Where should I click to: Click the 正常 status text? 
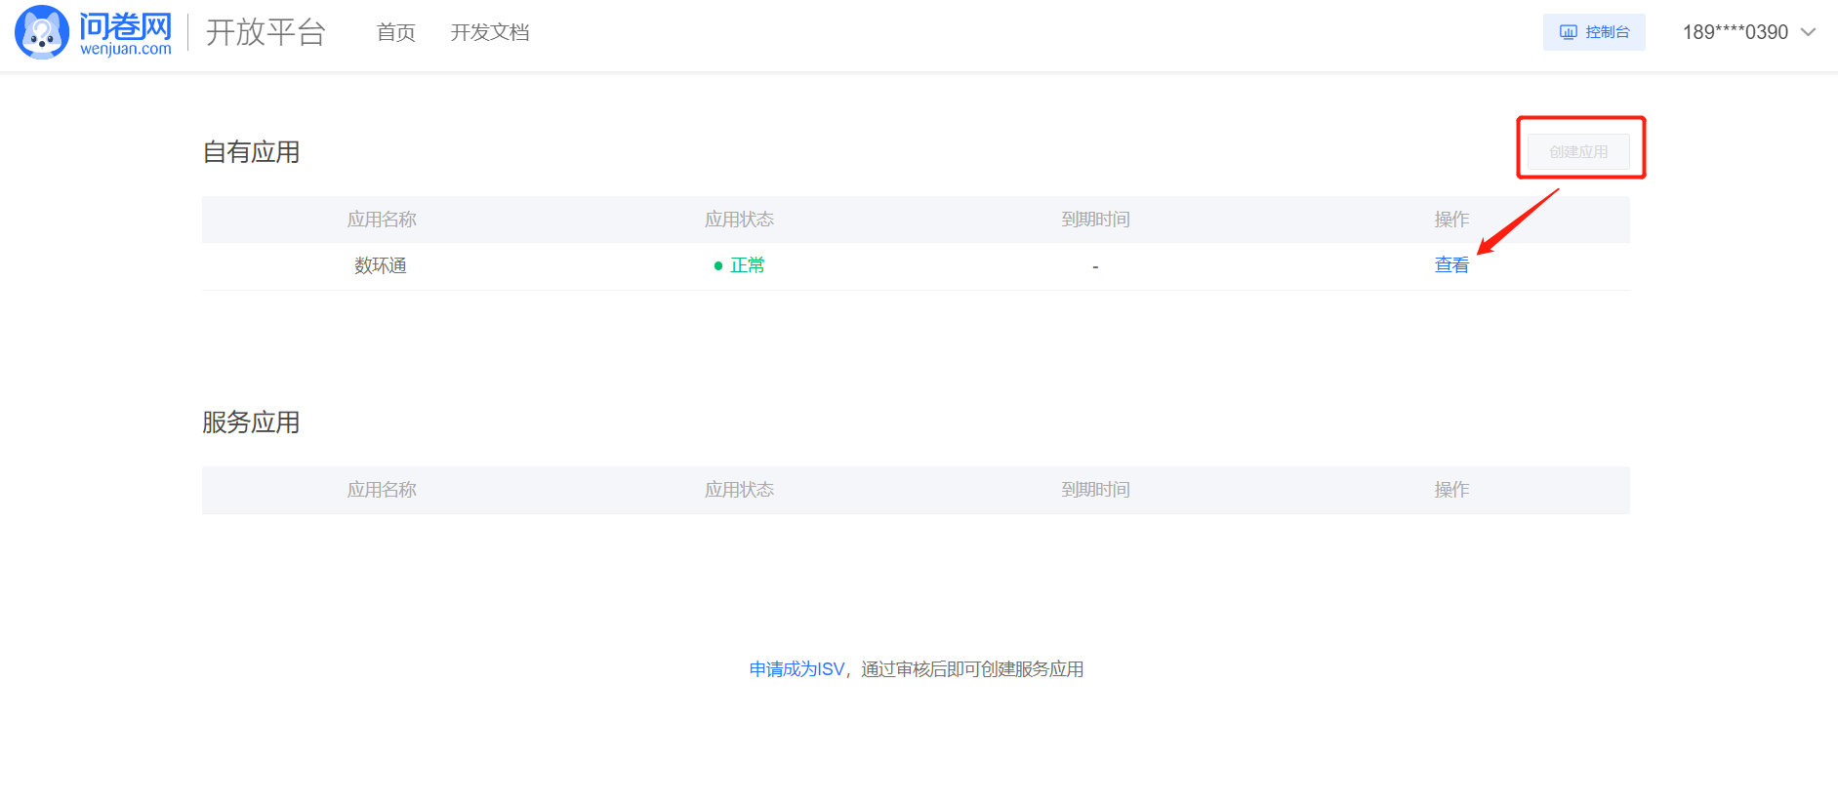tap(748, 265)
